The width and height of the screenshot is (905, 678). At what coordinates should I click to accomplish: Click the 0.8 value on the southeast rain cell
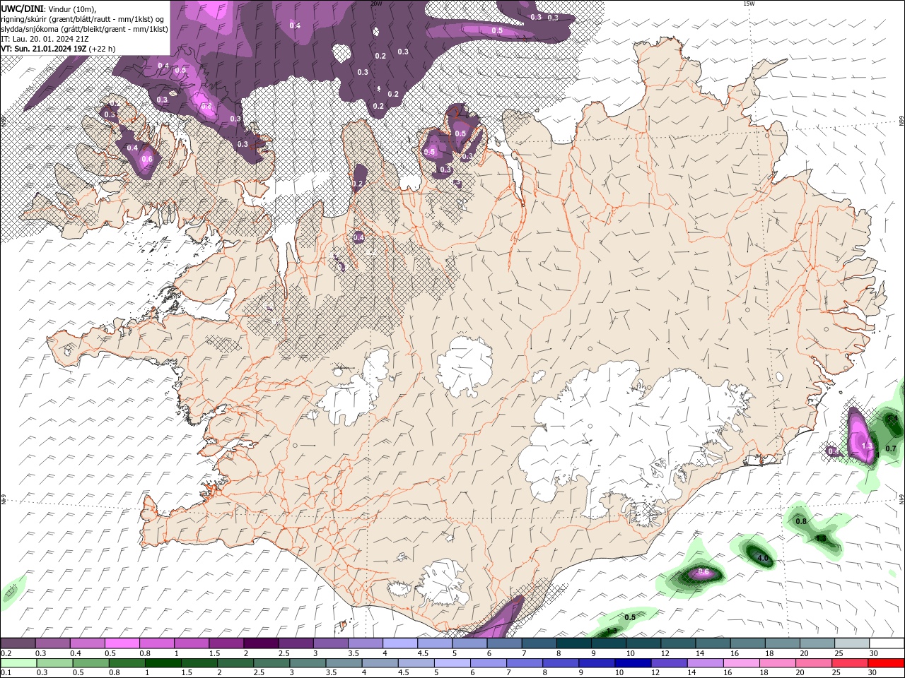pyautogui.click(x=801, y=521)
